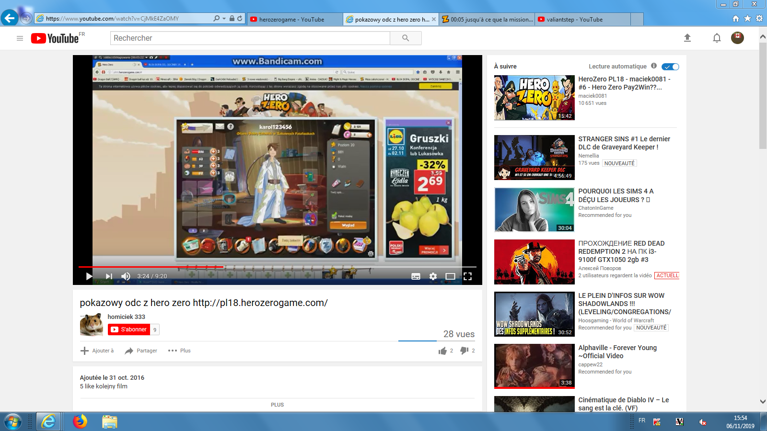Image resolution: width=767 pixels, height=431 pixels.
Task: Click muted volume tray icon
Action: [702, 422]
